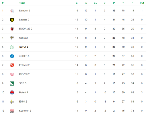Click the Hatert 4 red-blue shield icon
This screenshot has width=148, height=115.
point(12,92)
